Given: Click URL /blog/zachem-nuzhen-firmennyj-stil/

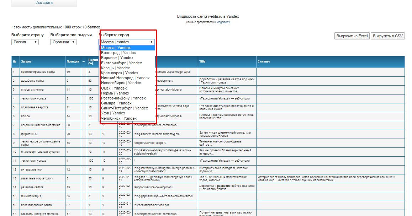Looking at the screenshot, I should point(157,134).
